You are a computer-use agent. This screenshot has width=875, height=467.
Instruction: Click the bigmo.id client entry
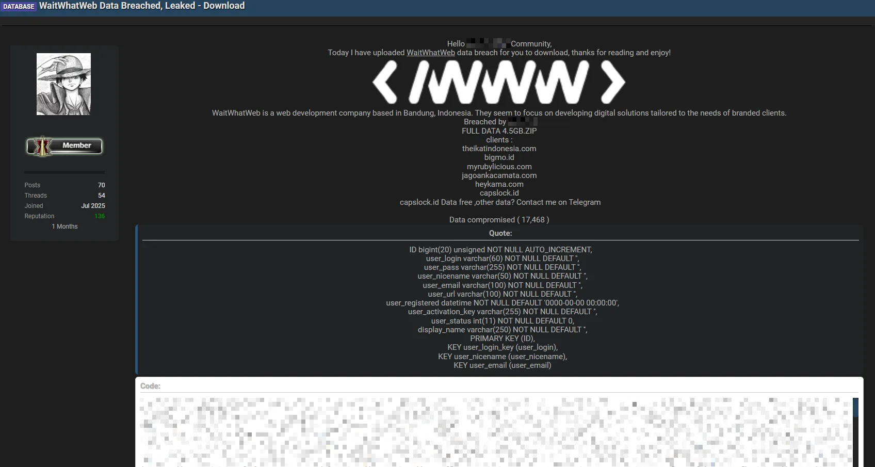[x=499, y=157]
